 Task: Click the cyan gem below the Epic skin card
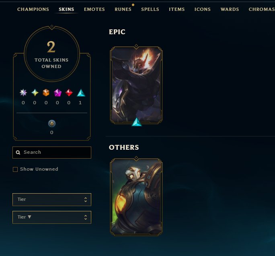coord(136,122)
